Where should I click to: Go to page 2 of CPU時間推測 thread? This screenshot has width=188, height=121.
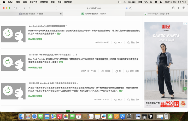click(76, 55)
